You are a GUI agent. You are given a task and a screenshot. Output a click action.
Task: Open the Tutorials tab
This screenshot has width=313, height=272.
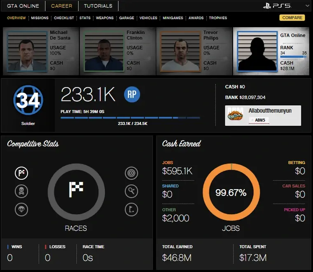click(x=98, y=6)
